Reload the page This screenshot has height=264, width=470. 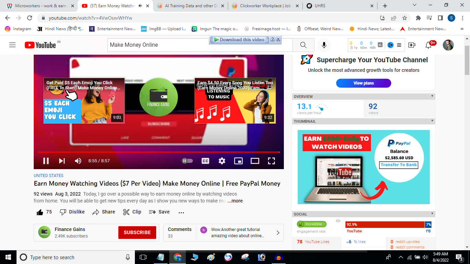(30, 18)
